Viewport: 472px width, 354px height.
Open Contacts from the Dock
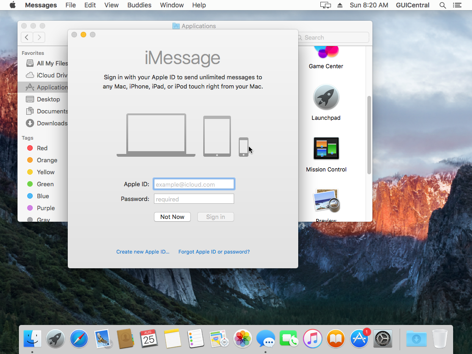click(125, 339)
